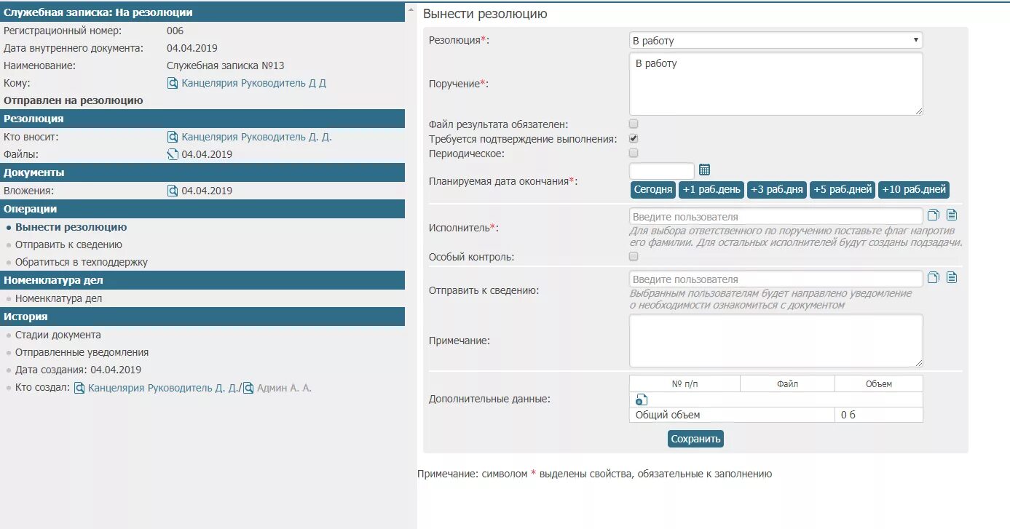Click the Общий объем cell
Screen dimensions: 1010x529
click(x=732, y=415)
